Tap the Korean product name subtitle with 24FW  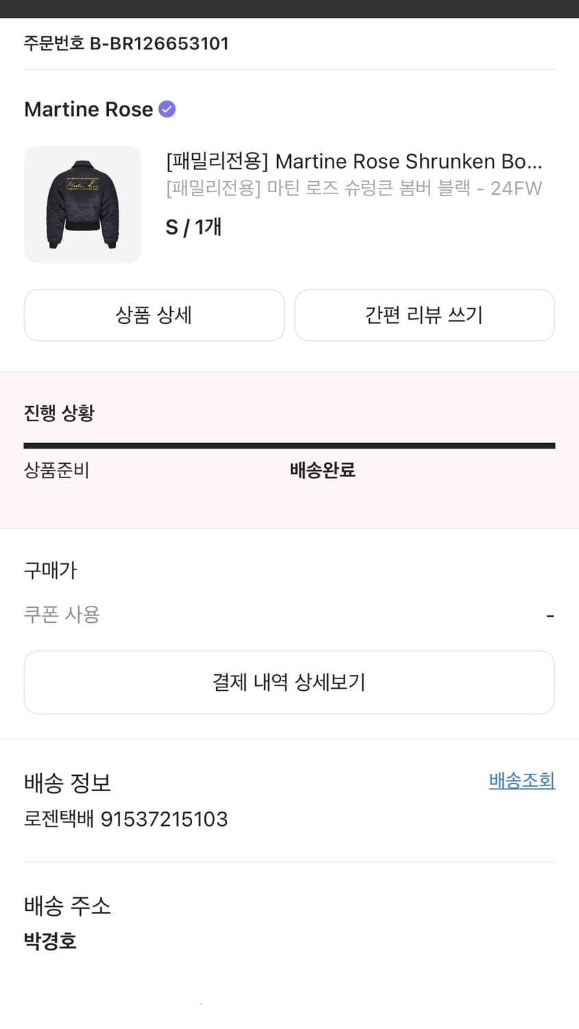(354, 188)
